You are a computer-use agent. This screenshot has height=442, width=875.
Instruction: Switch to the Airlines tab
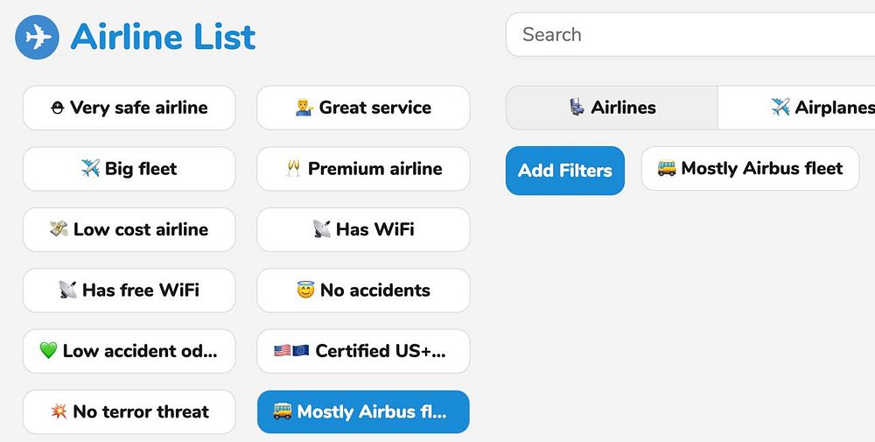[x=612, y=108]
